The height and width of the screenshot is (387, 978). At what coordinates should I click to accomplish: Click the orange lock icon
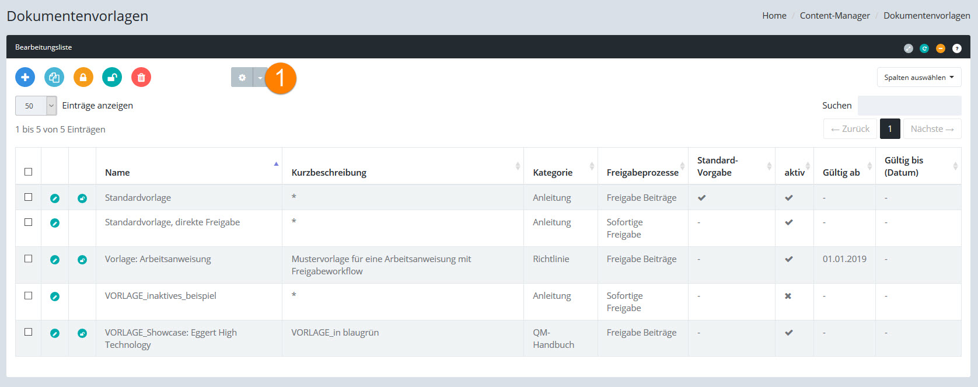83,77
